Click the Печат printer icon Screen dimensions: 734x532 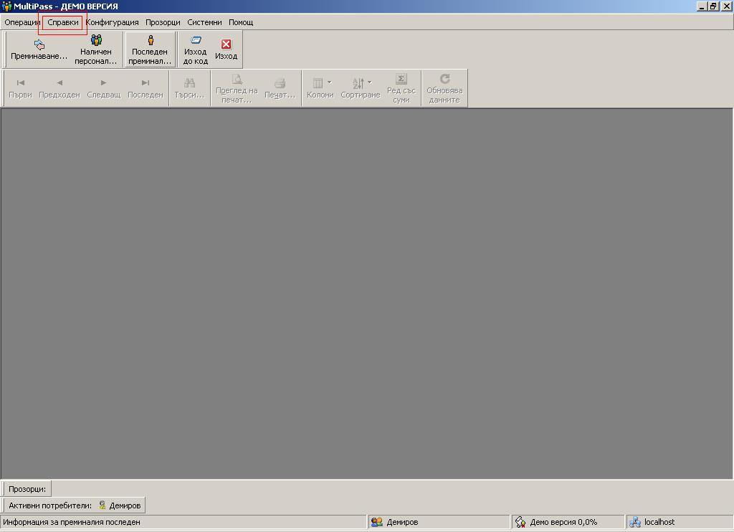(x=280, y=82)
